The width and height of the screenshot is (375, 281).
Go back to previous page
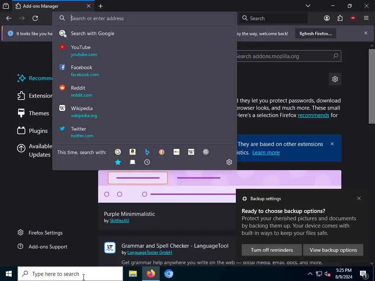(9, 18)
